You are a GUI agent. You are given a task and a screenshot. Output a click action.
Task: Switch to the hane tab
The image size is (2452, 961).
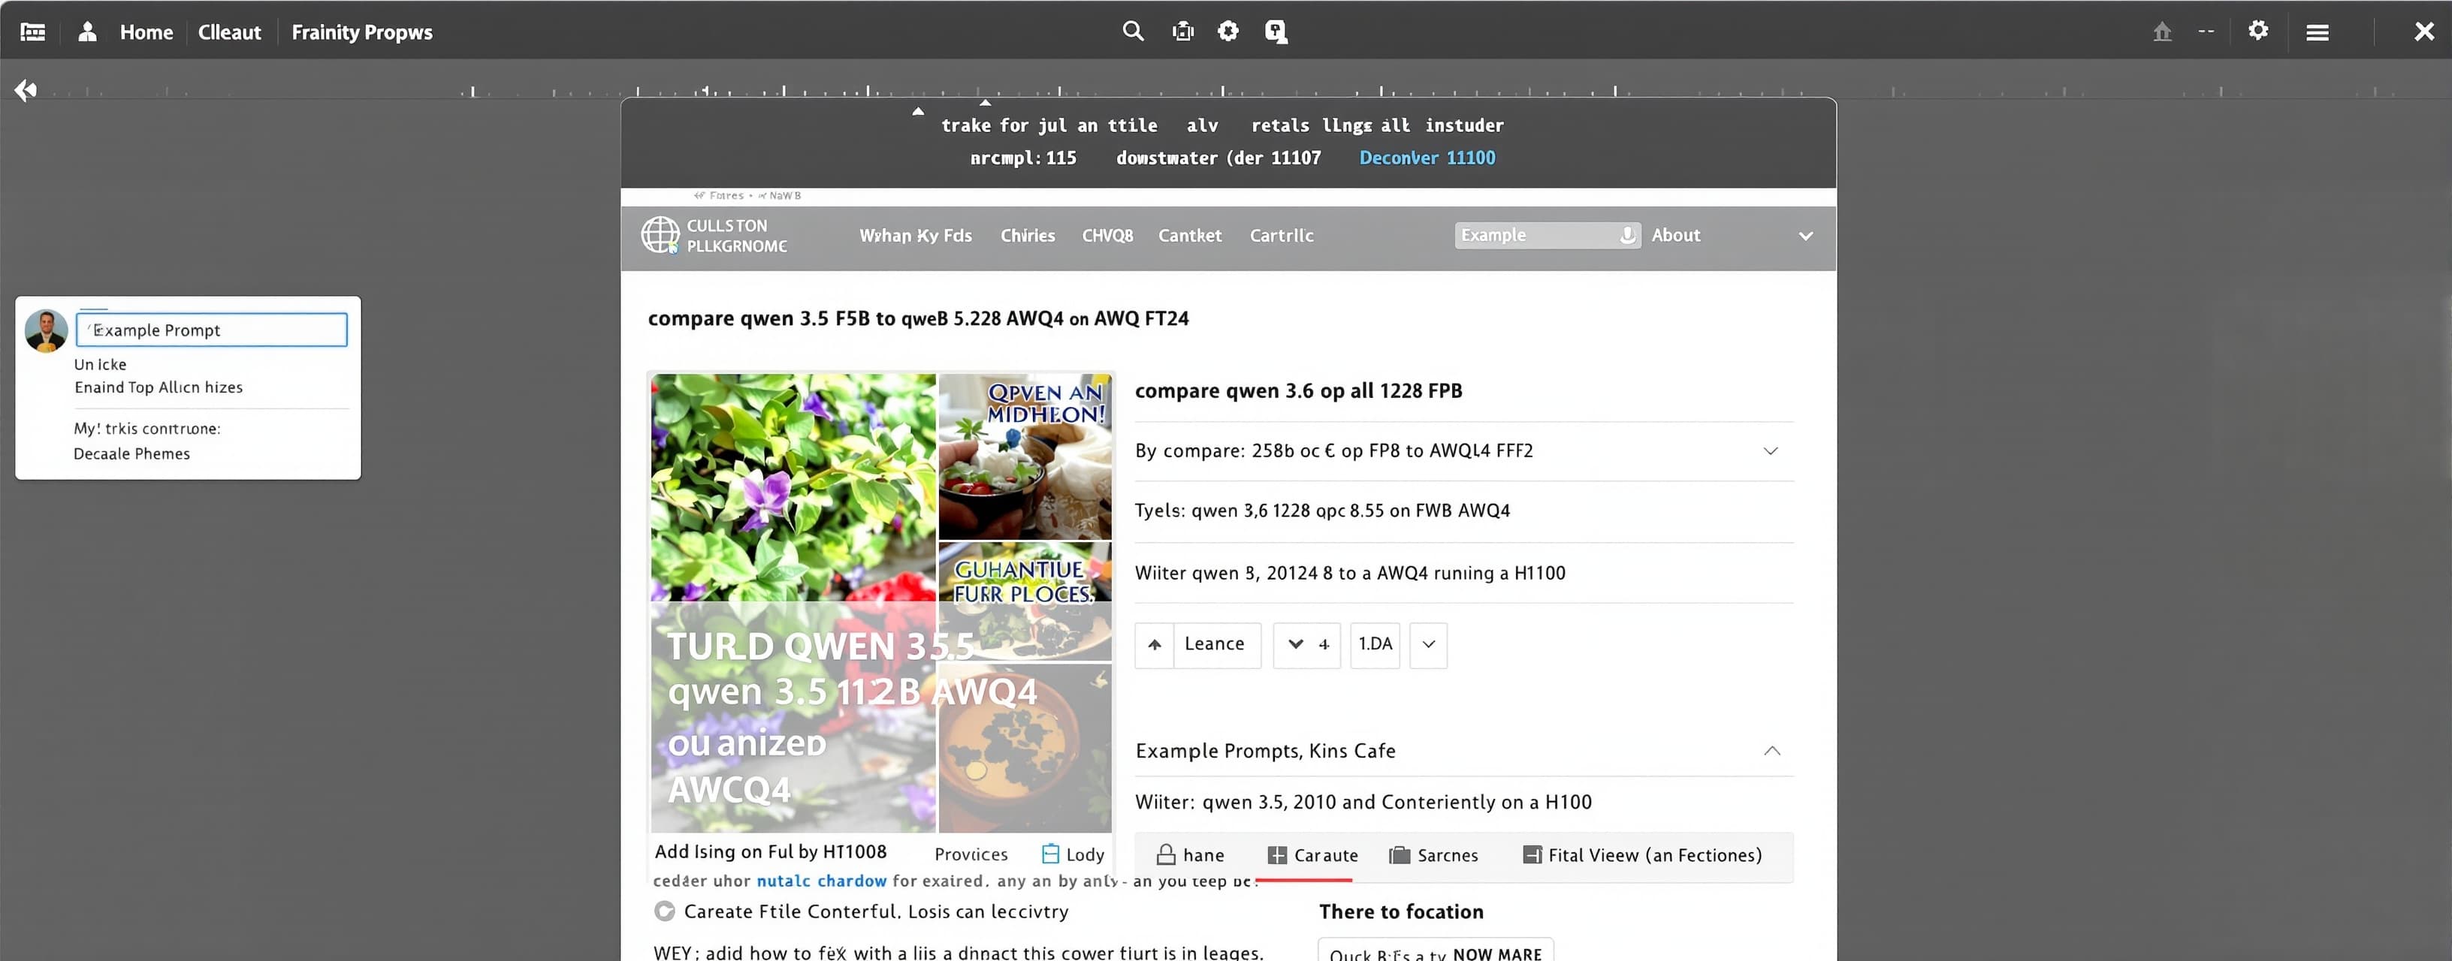(1190, 855)
